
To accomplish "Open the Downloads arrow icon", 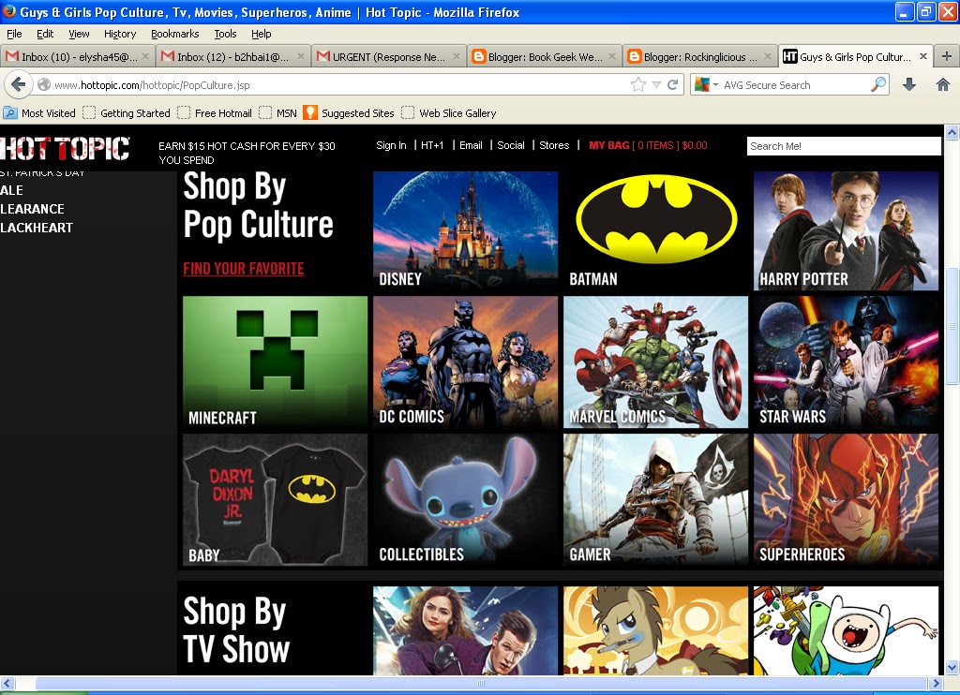I will (x=909, y=85).
